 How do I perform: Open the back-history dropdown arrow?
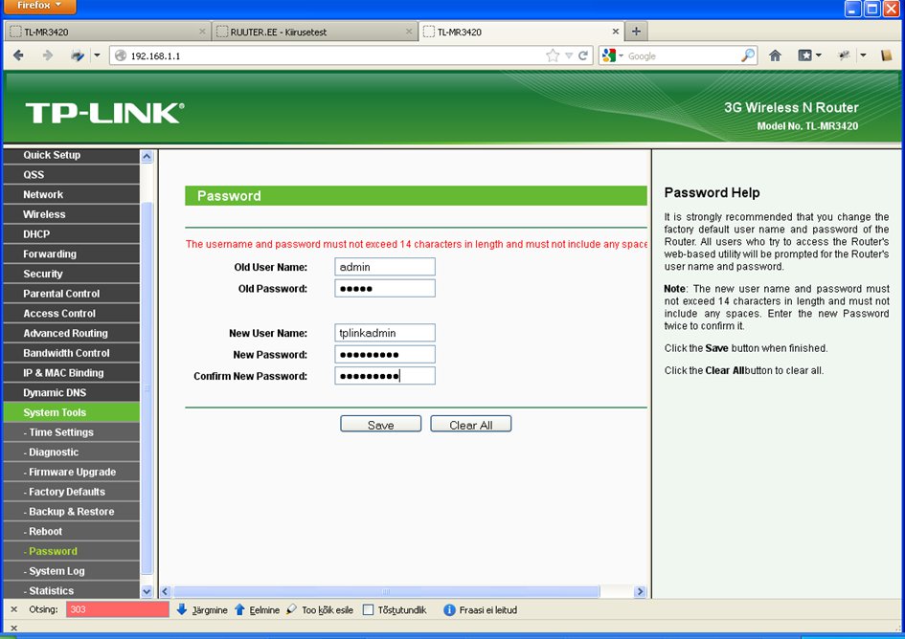click(97, 55)
